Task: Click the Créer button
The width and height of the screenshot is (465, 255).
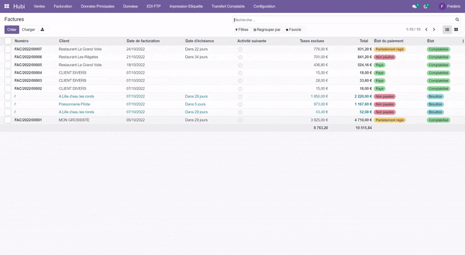Action: pos(12,30)
